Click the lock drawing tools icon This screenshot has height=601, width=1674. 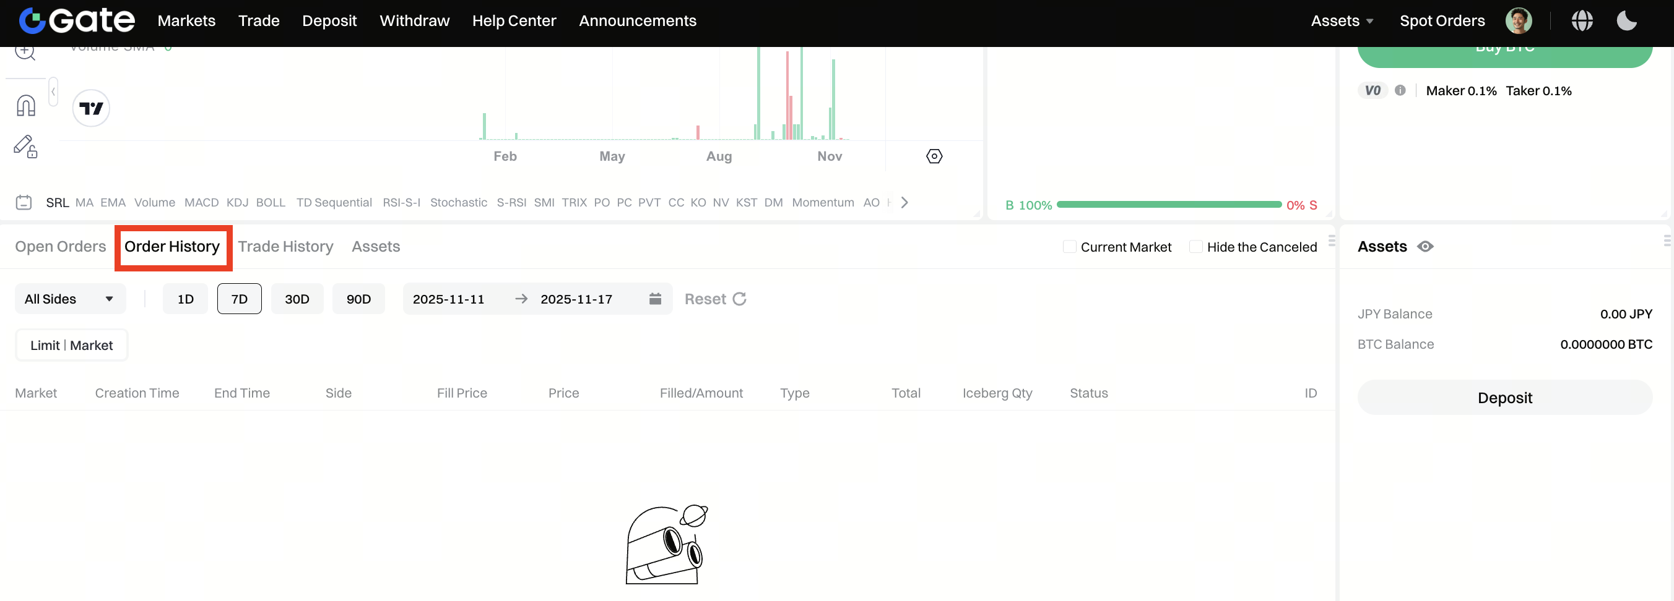point(25,147)
